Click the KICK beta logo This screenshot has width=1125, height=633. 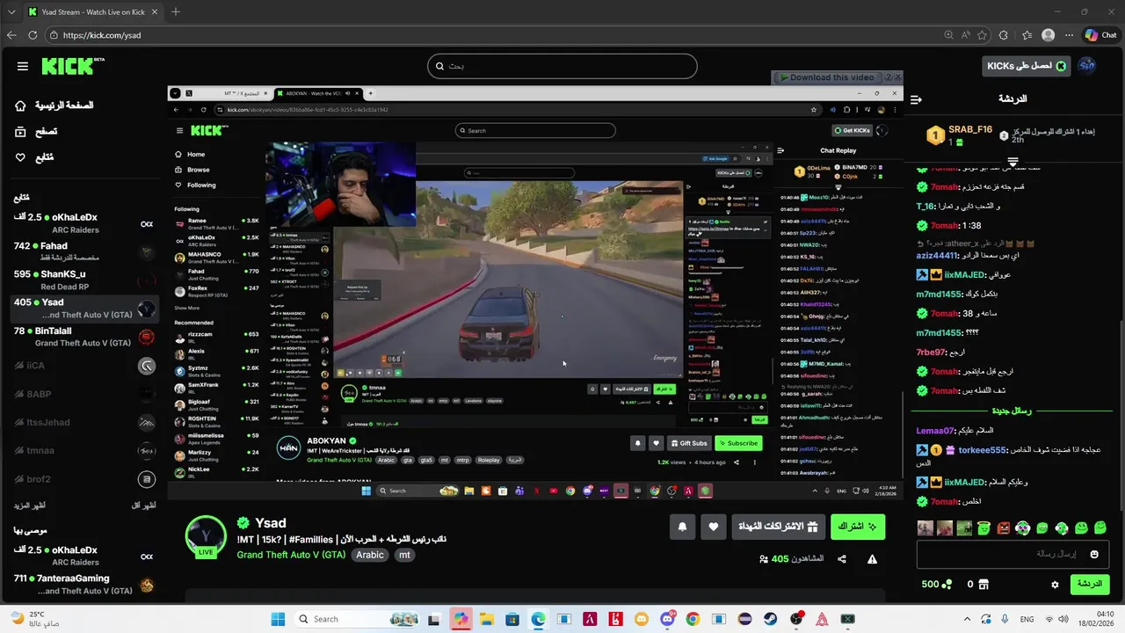(x=73, y=66)
